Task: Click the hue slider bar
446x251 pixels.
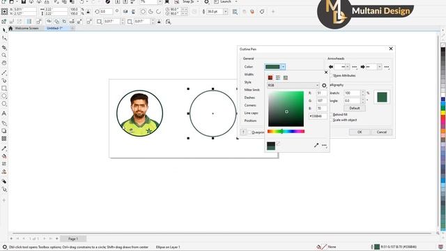Action: click(286, 131)
